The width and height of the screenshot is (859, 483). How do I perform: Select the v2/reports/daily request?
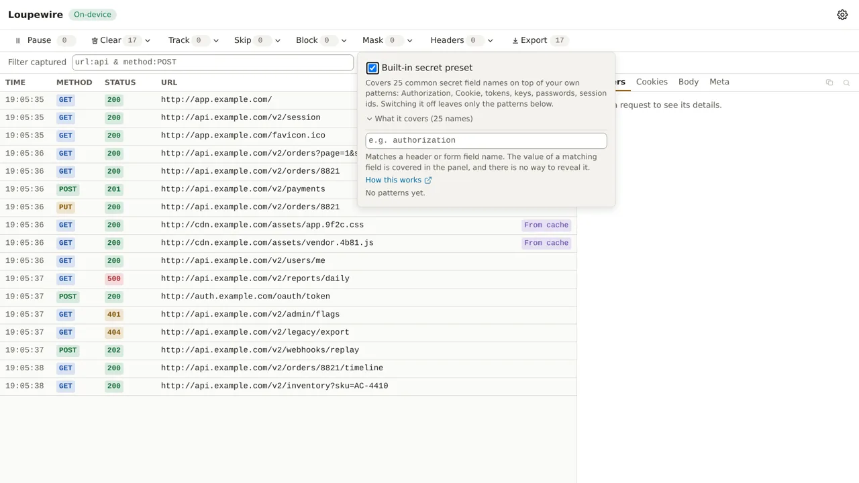point(288,279)
